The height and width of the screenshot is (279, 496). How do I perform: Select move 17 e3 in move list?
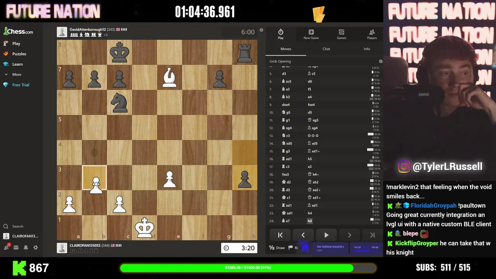coord(310,167)
